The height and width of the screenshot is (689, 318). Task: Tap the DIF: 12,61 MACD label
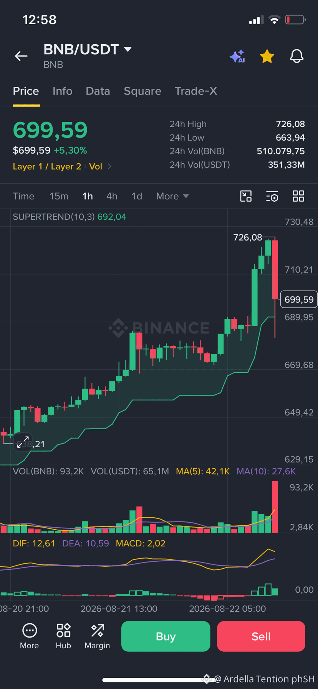34,544
